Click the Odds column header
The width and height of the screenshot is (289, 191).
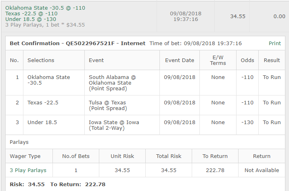click(247, 60)
